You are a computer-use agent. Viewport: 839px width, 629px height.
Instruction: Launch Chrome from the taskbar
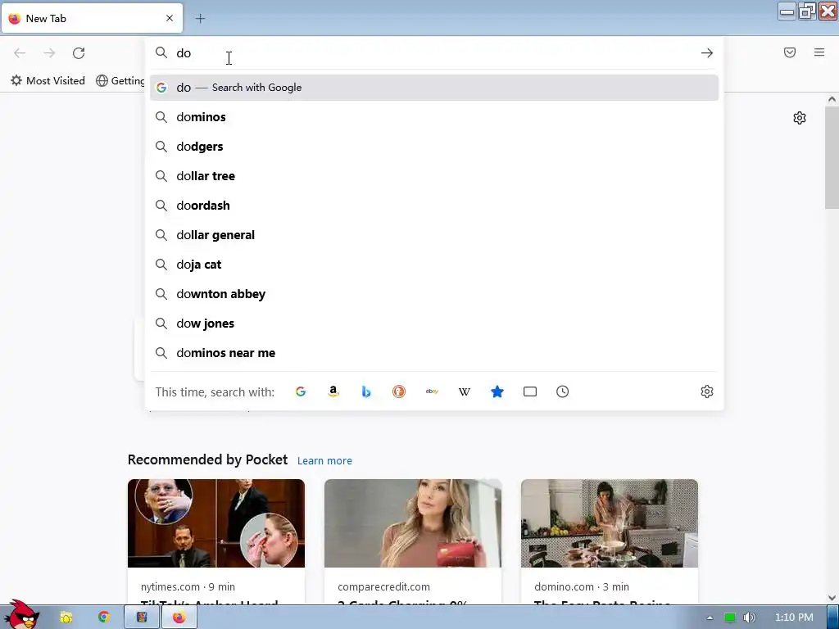104,618
